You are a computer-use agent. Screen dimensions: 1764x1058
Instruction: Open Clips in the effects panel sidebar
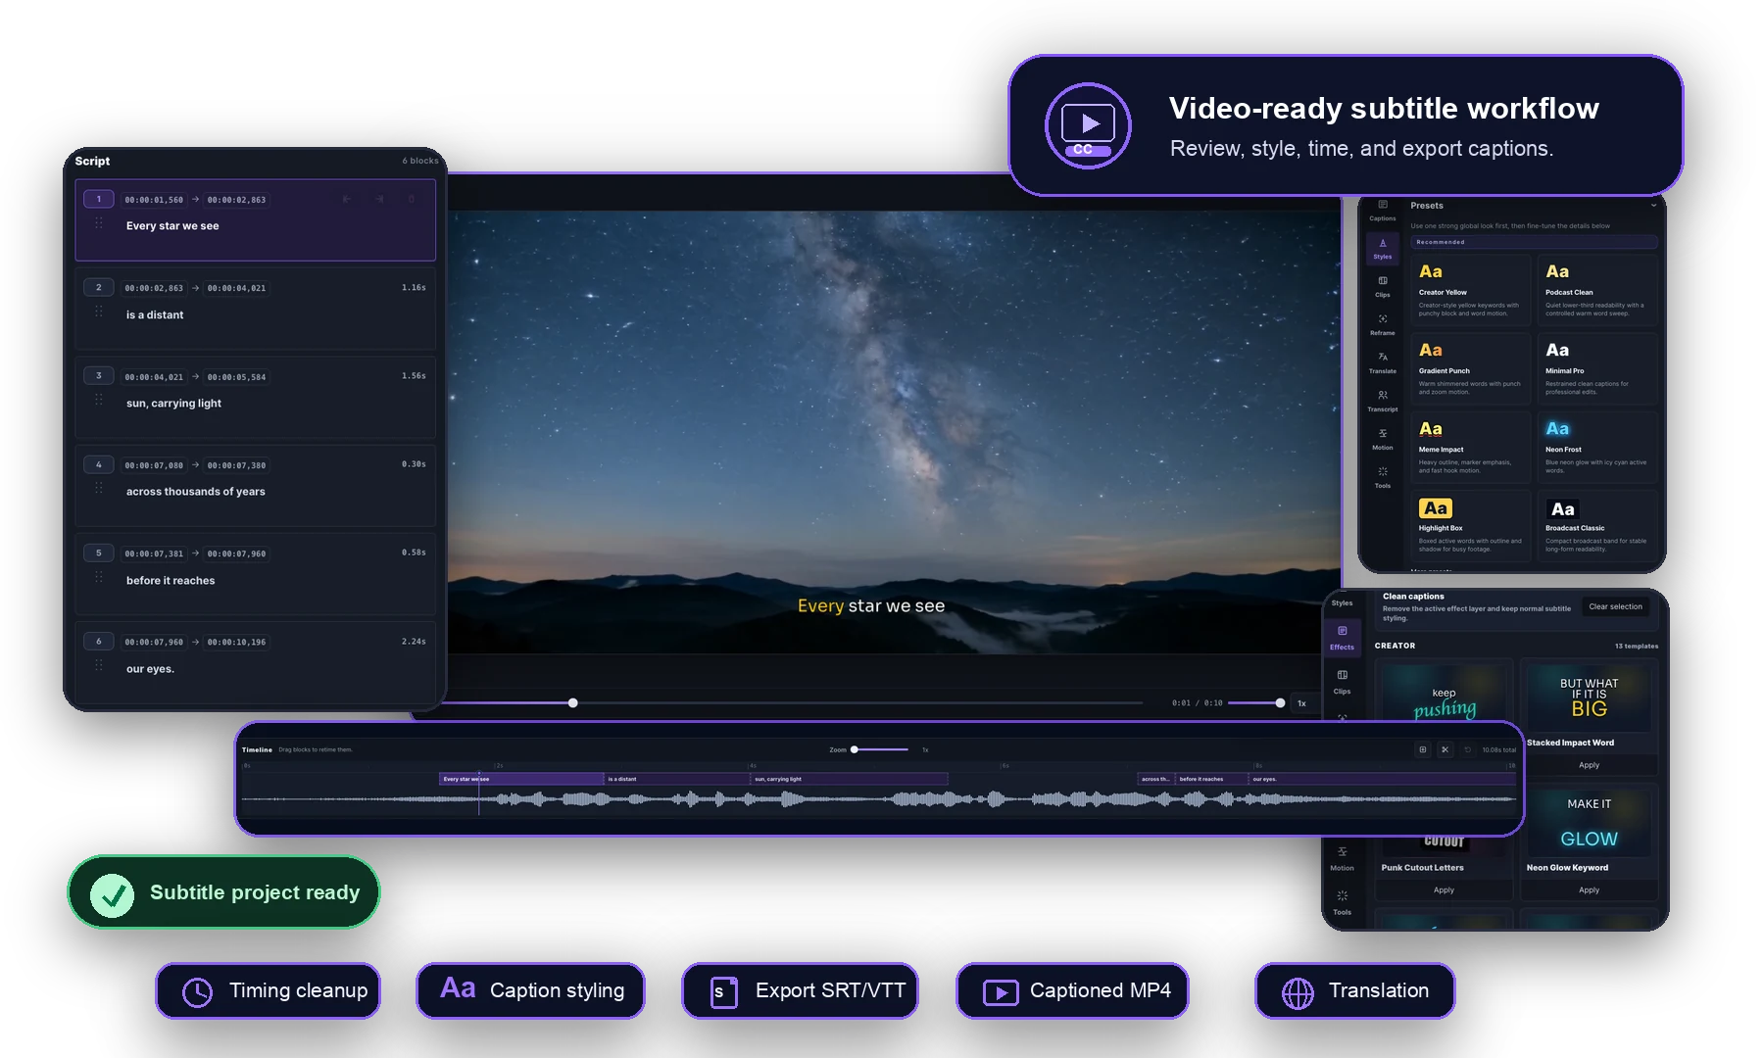(1342, 682)
